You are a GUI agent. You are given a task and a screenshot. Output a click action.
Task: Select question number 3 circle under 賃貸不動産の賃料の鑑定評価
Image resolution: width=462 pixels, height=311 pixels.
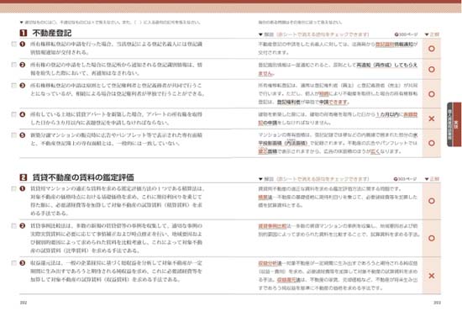tap(23, 262)
